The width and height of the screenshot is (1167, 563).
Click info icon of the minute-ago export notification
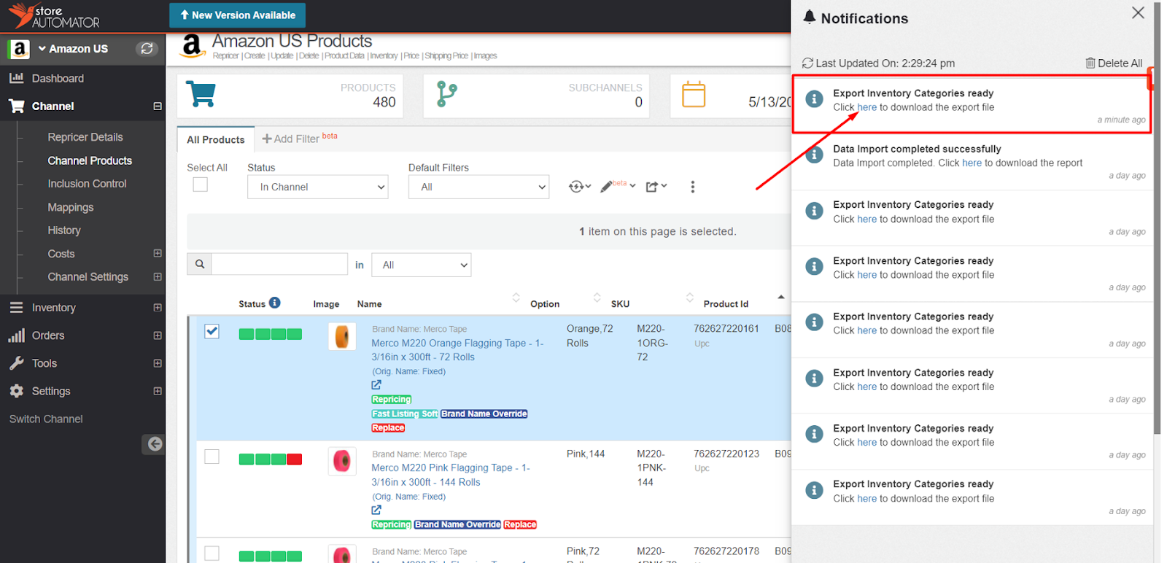click(814, 98)
